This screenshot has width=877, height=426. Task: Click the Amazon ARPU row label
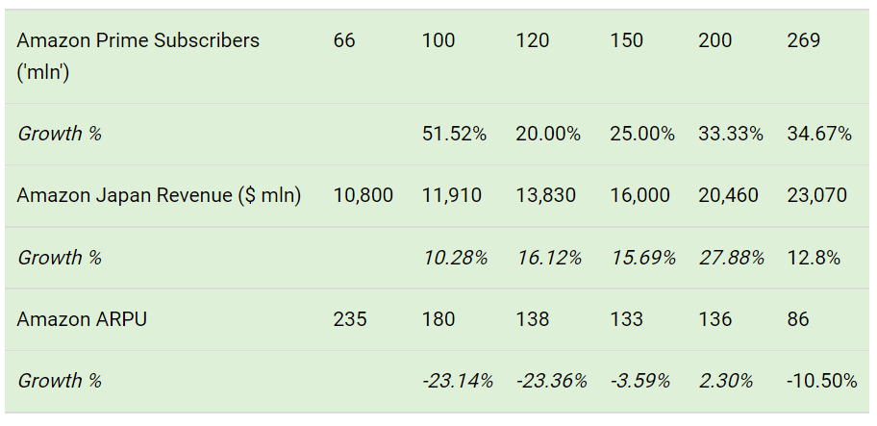pyautogui.click(x=82, y=319)
